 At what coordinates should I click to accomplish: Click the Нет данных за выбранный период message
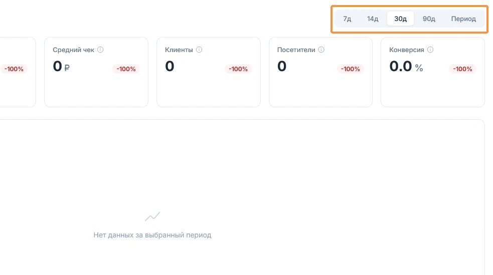[x=152, y=235]
